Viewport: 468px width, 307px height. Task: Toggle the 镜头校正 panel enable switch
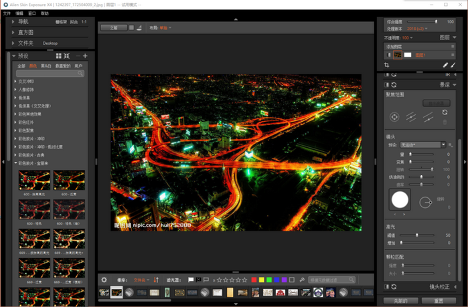pyautogui.click(x=386, y=287)
